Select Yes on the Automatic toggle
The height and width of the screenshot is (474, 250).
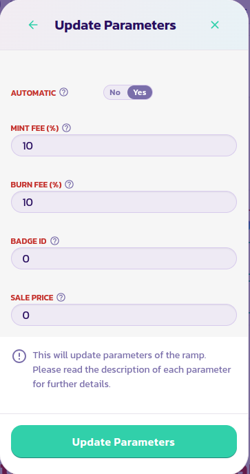(140, 92)
